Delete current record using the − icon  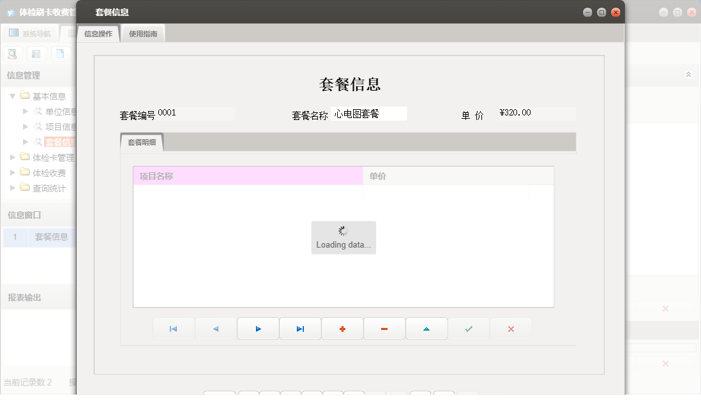click(x=384, y=328)
